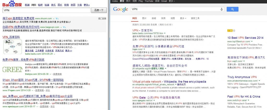The width and height of the screenshot is (267, 110).
Task: Open the 10 Best VPN Services 2014 ad
Action: (x=245, y=38)
